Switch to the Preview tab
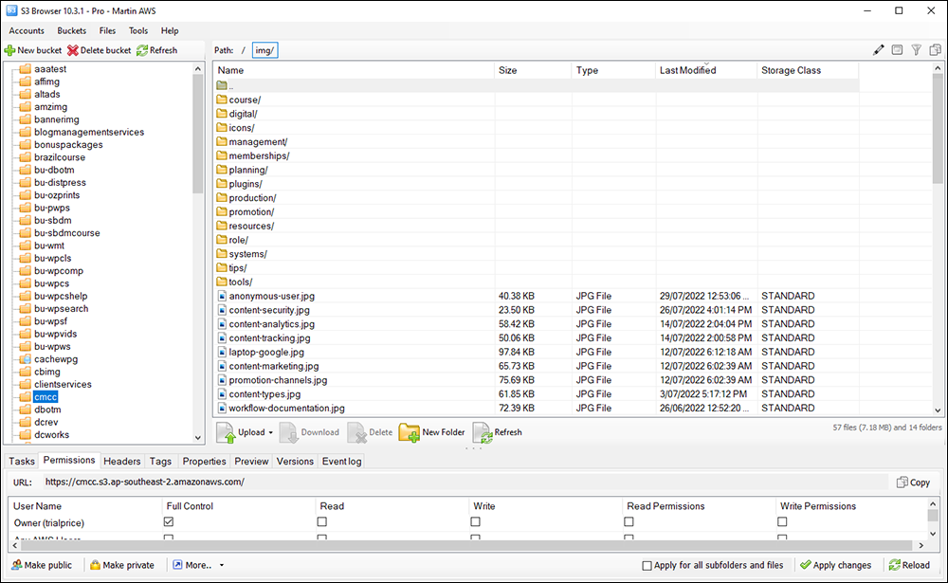 point(251,461)
